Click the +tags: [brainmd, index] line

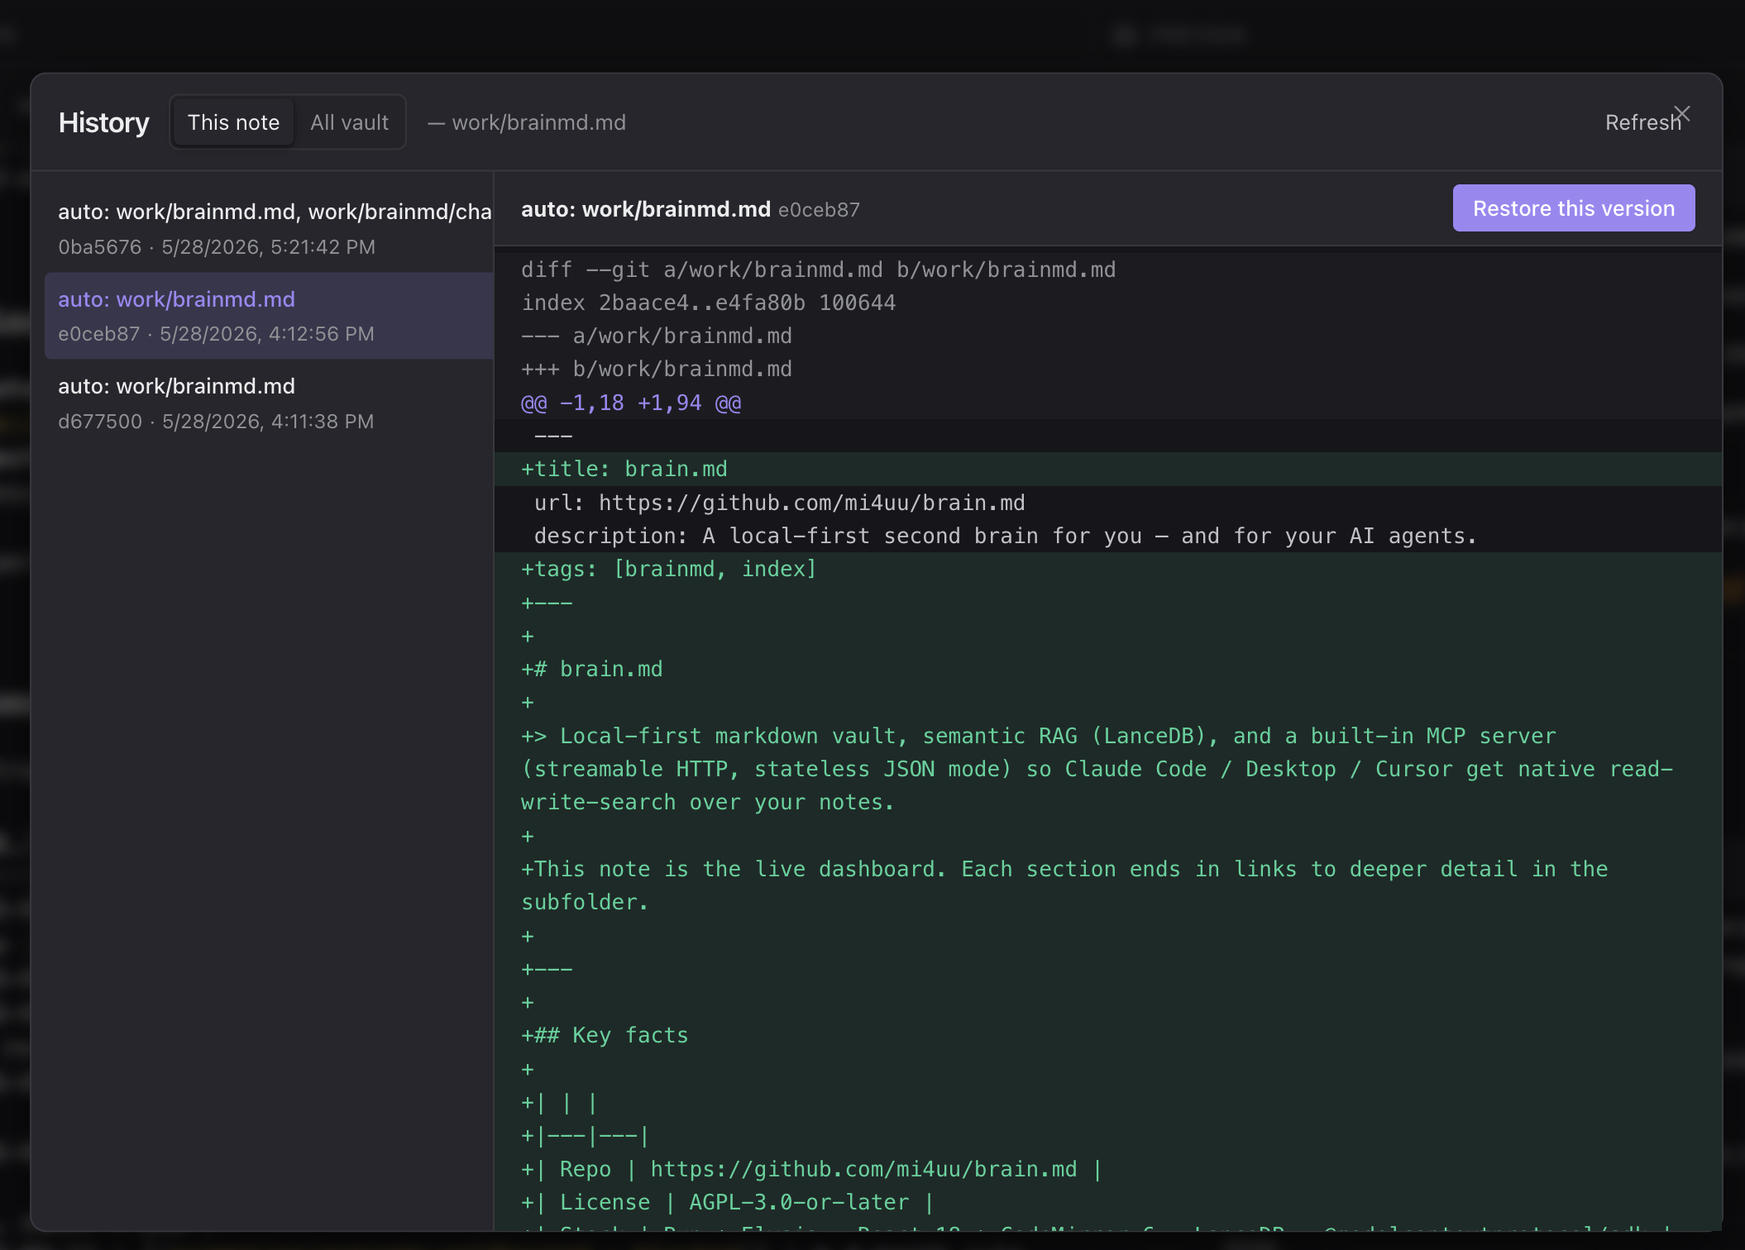tap(1108, 569)
